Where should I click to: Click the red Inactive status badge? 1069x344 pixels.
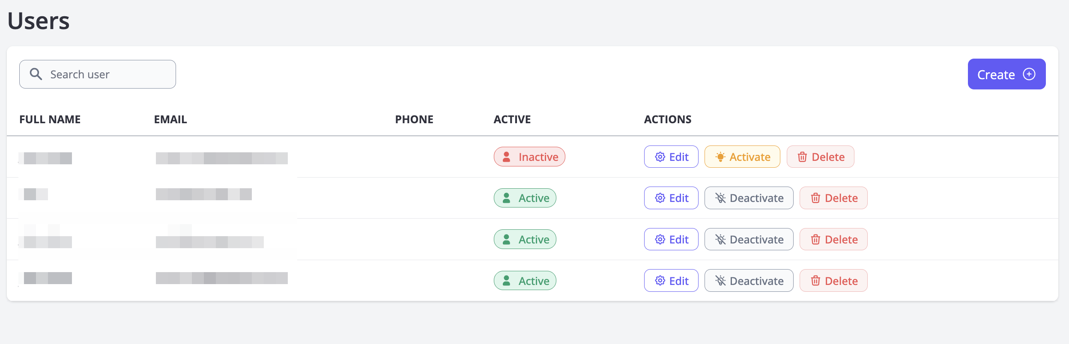pos(529,157)
